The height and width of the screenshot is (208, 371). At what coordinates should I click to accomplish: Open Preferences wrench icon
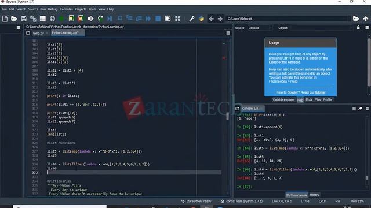coord(192,18)
